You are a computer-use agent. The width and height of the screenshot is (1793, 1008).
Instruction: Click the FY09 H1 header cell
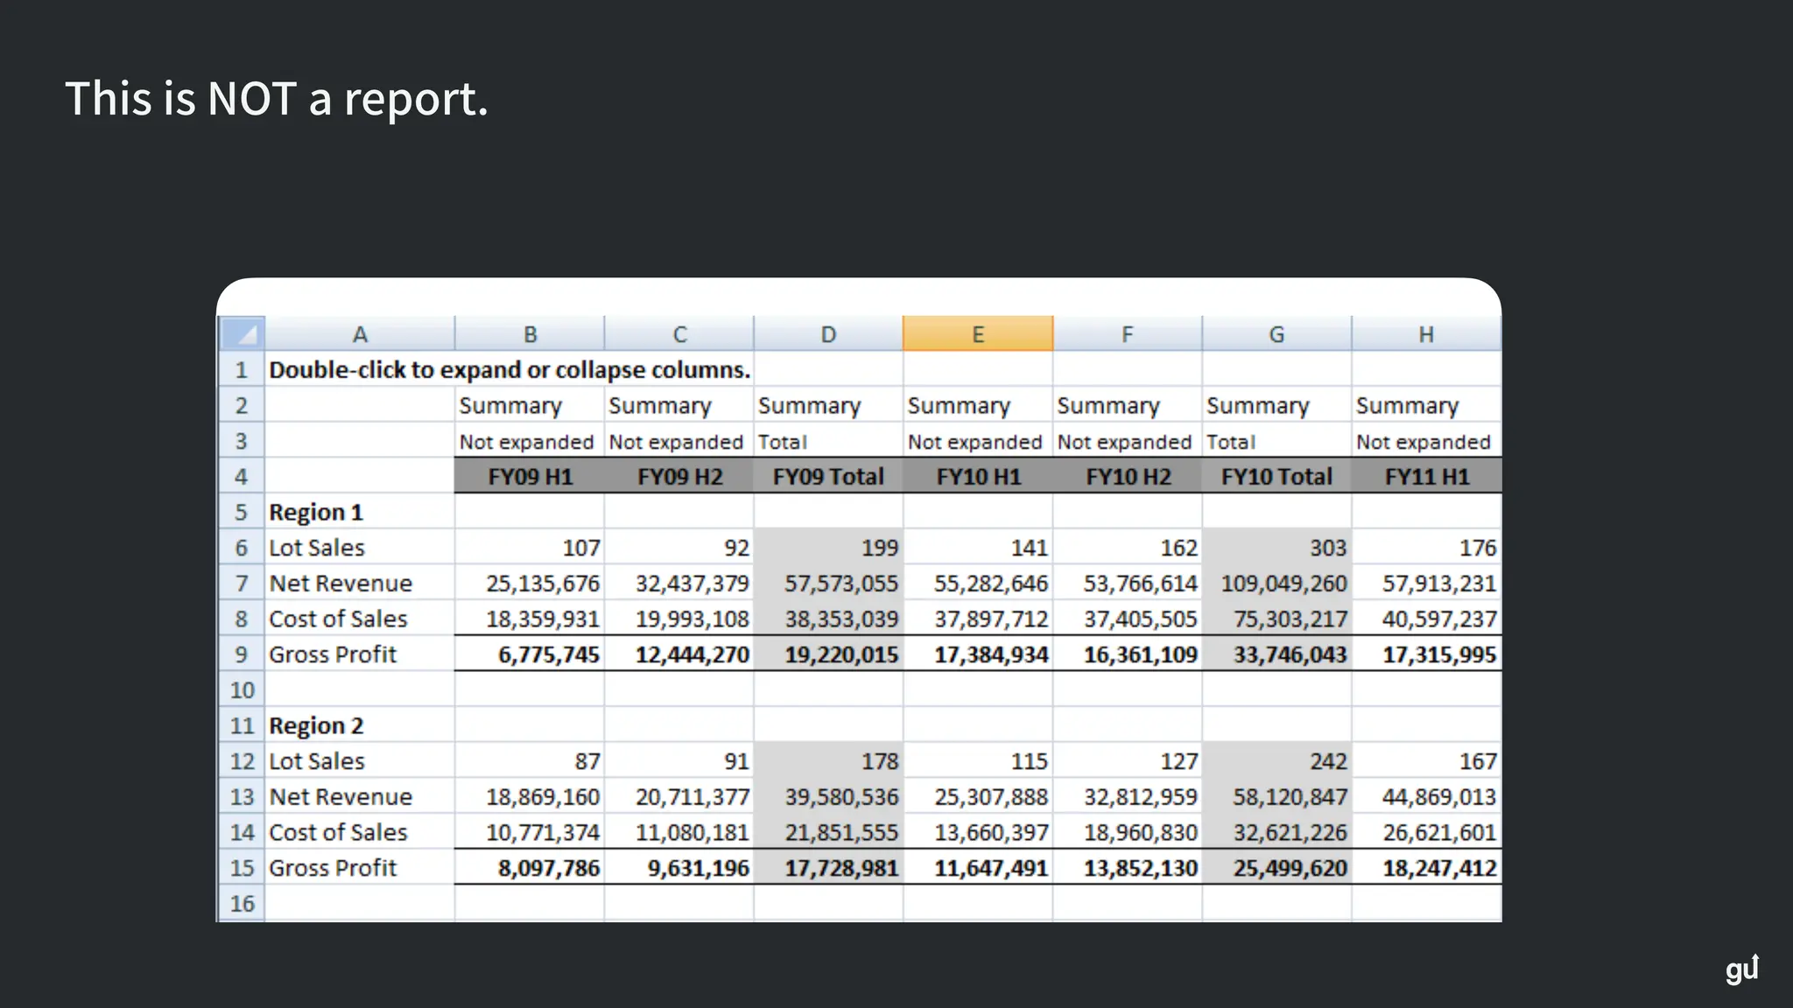530,476
